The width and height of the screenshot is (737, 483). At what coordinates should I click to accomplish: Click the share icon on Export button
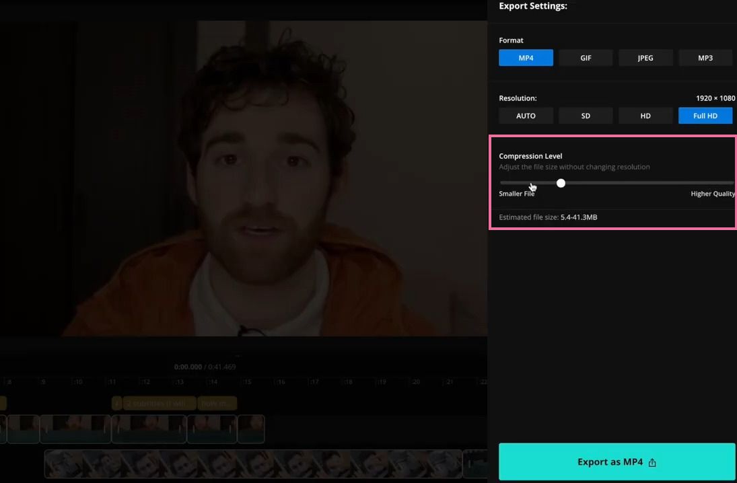[x=652, y=462]
